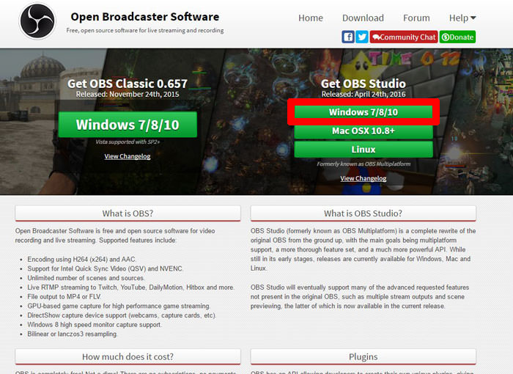
Task: View Changelog under OBS Studio
Action: click(363, 178)
